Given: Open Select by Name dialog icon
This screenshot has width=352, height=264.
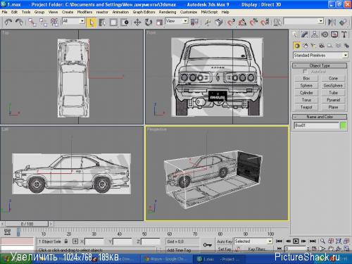Looking at the screenshot, I should [x=102, y=23].
